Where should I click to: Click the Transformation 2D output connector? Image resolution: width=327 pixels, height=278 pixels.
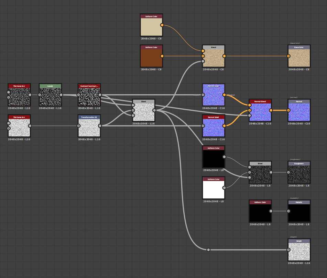pyautogui.click(x=100, y=126)
